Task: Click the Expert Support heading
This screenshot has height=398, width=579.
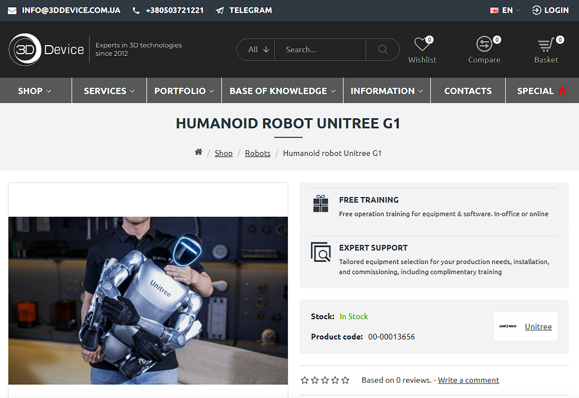Action: pyautogui.click(x=373, y=248)
